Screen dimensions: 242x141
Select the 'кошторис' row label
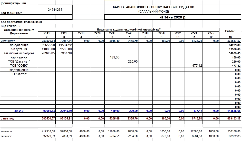pyautogui.click(x=7, y=132)
